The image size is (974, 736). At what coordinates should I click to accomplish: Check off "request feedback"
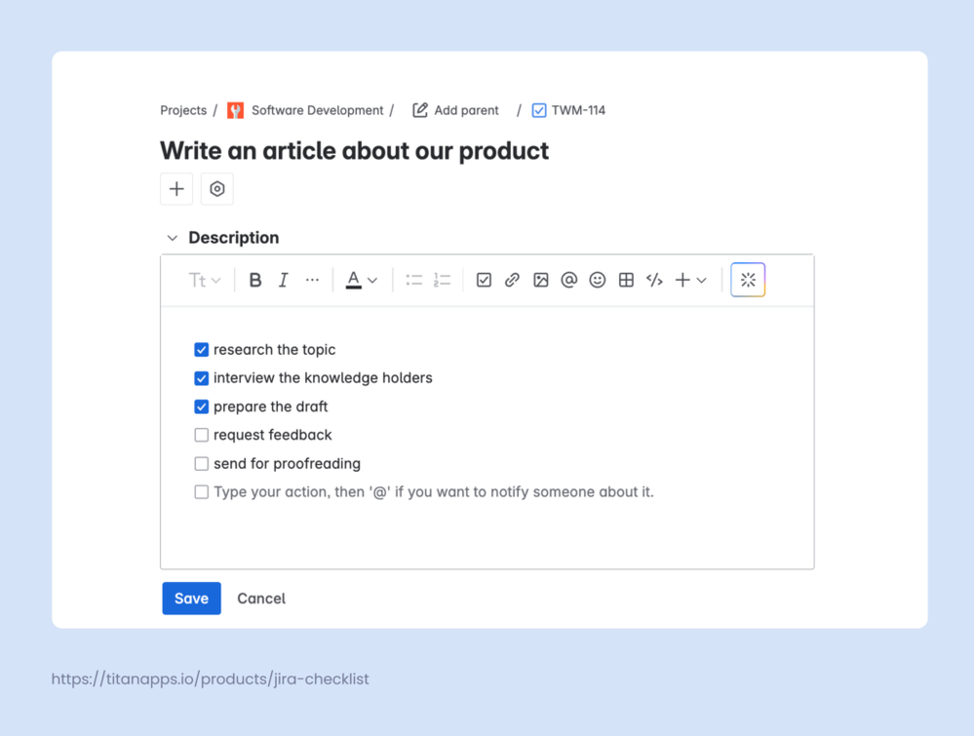(201, 435)
